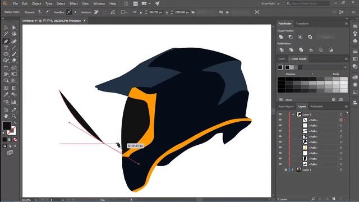
Task: Click the Search Adobe Stock field
Action: [307, 3]
